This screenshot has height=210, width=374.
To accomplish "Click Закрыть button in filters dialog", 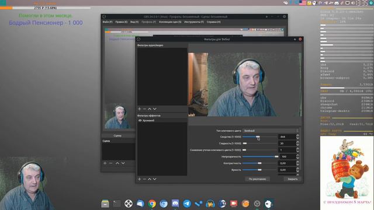I will coord(292,179).
